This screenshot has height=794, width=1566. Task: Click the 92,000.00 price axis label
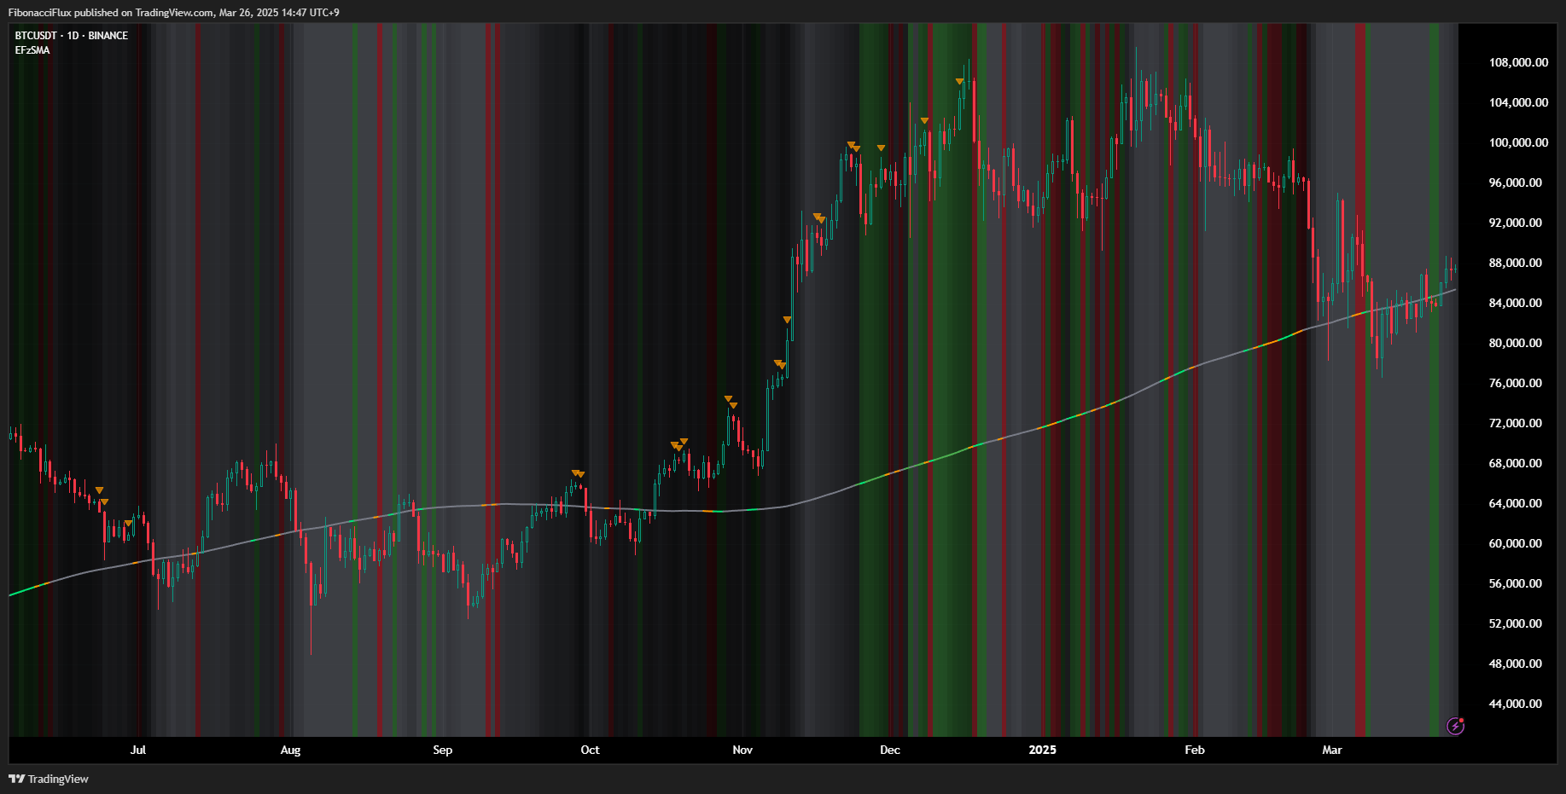point(1516,223)
